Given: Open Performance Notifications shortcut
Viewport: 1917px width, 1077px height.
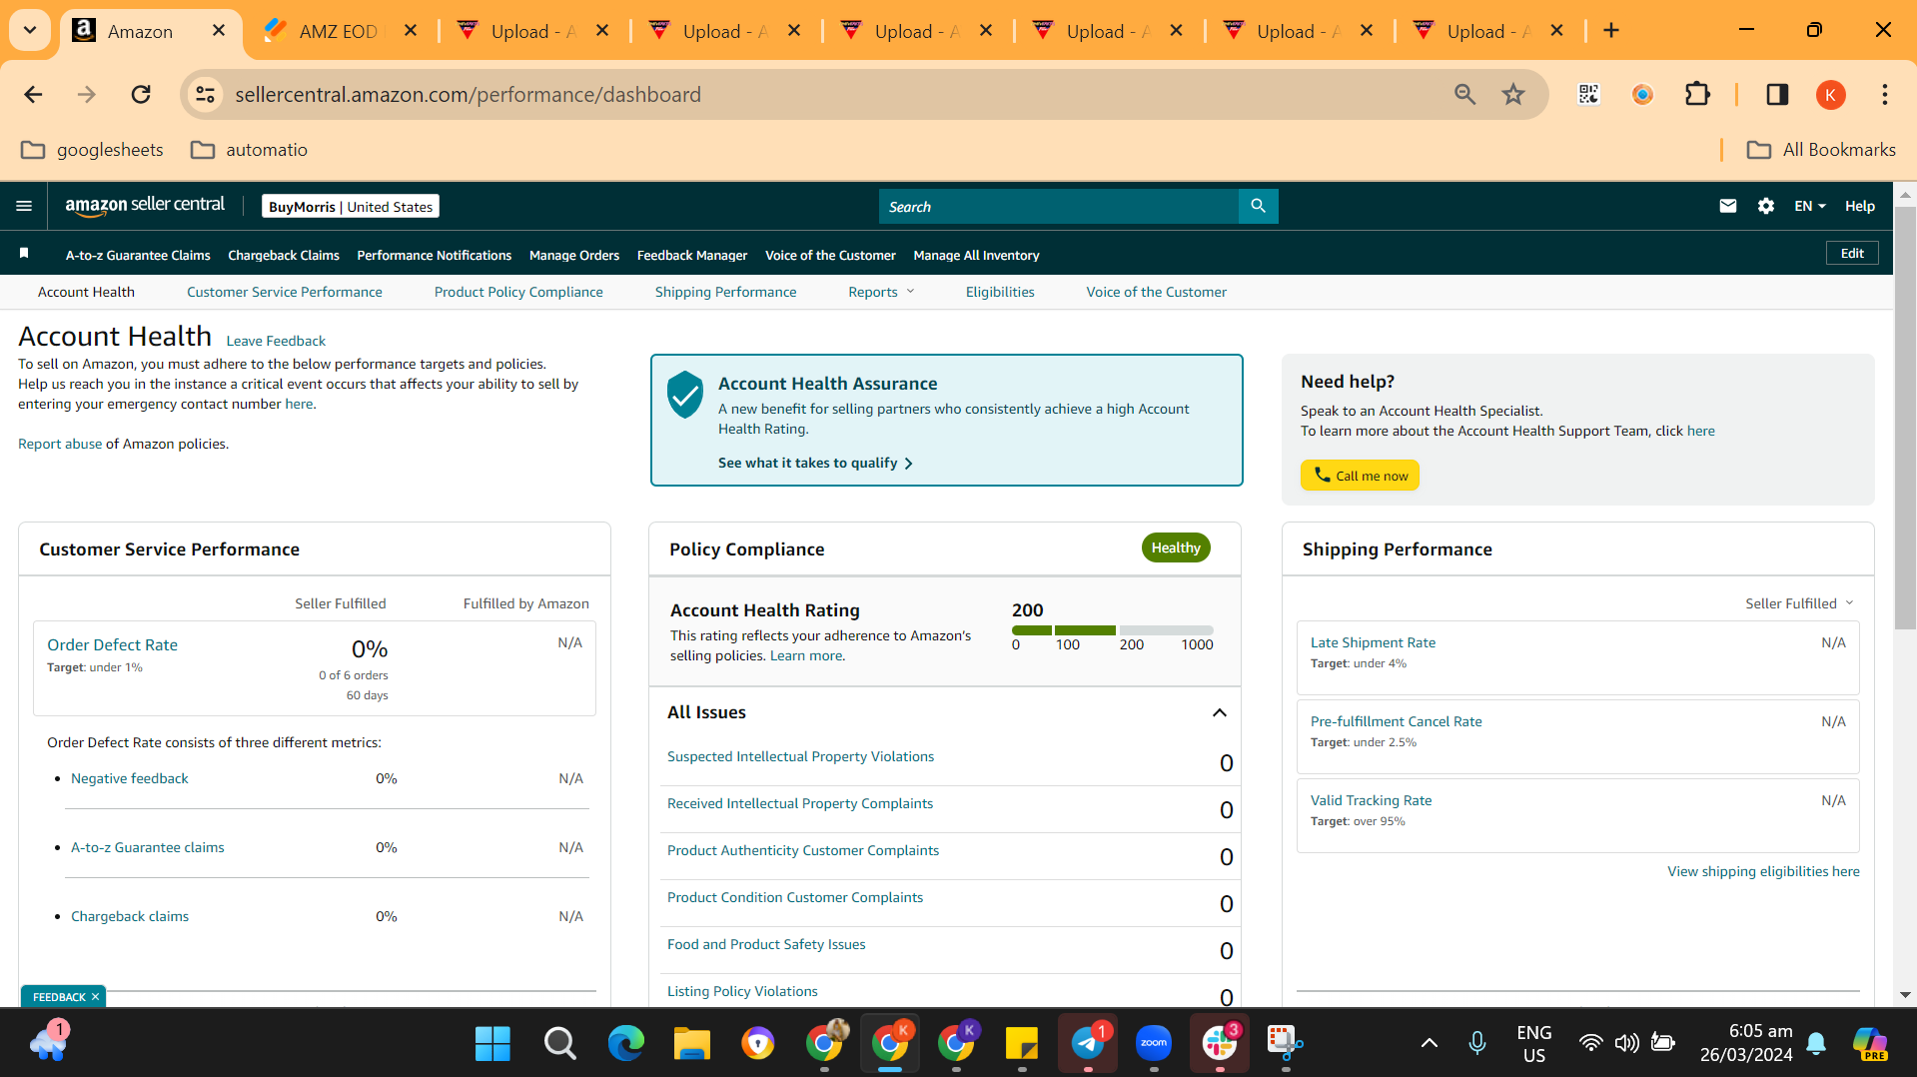Looking at the screenshot, I should 435,255.
